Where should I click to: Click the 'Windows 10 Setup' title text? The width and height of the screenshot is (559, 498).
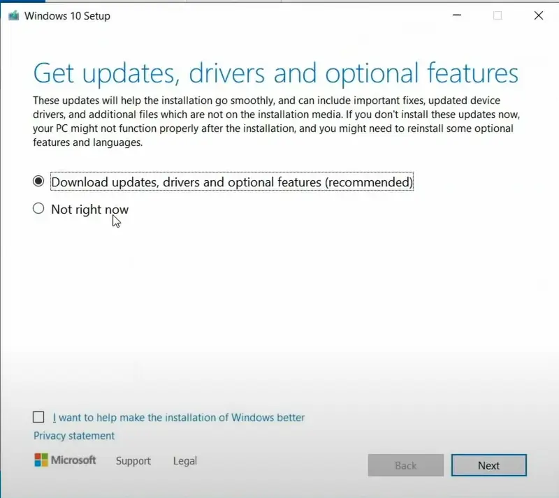click(67, 16)
